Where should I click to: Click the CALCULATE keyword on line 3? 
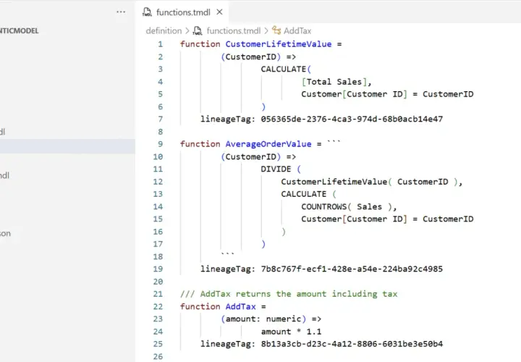[284, 70]
